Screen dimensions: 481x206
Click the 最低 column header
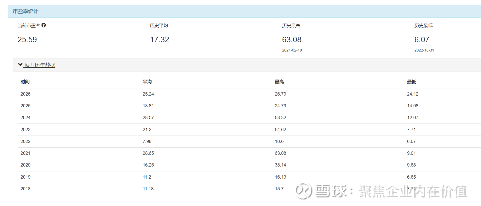tap(411, 82)
